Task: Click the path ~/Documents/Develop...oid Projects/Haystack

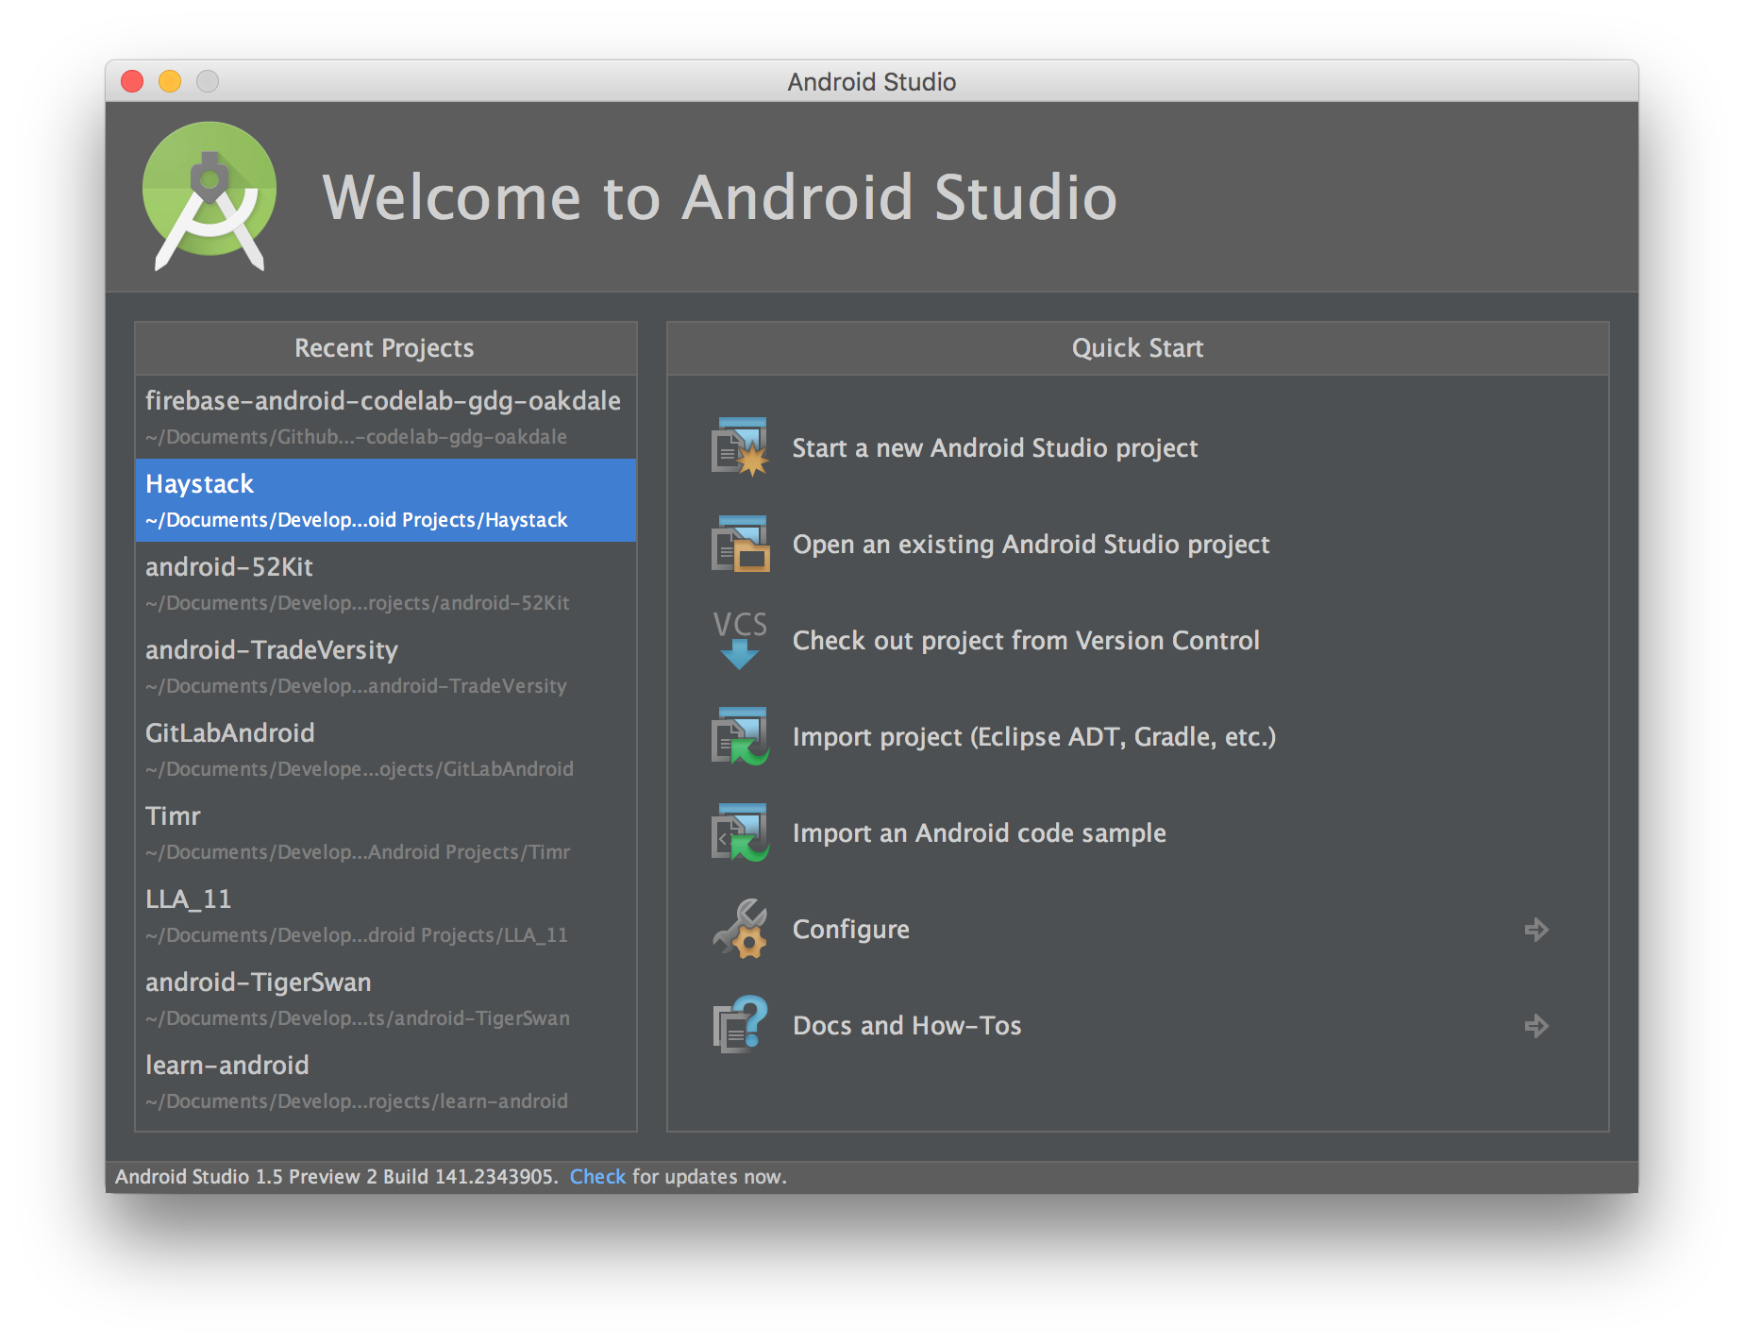Action: (x=357, y=520)
